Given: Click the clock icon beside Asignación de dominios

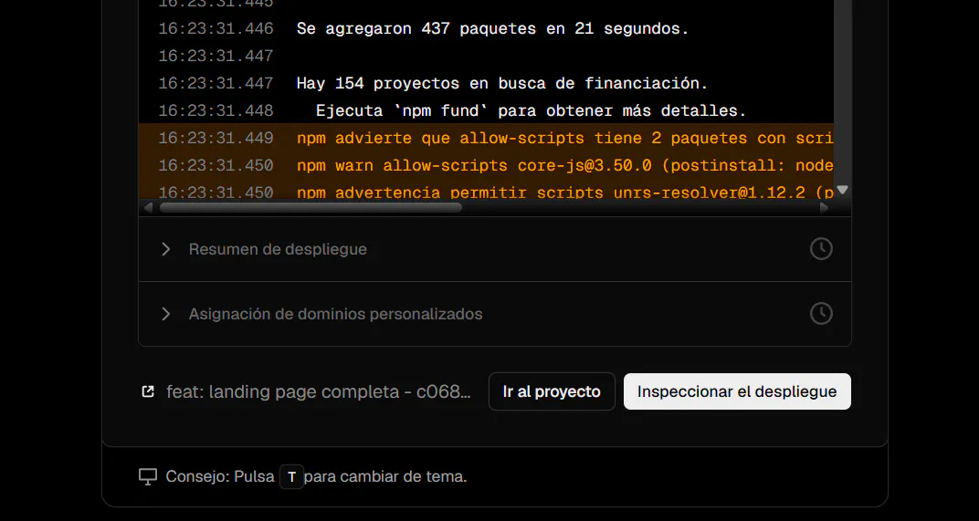Looking at the screenshot, I should [x=821, y=313].
